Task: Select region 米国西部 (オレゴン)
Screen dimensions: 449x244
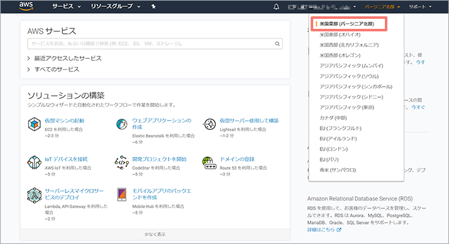Action: [x=340, y=55]
